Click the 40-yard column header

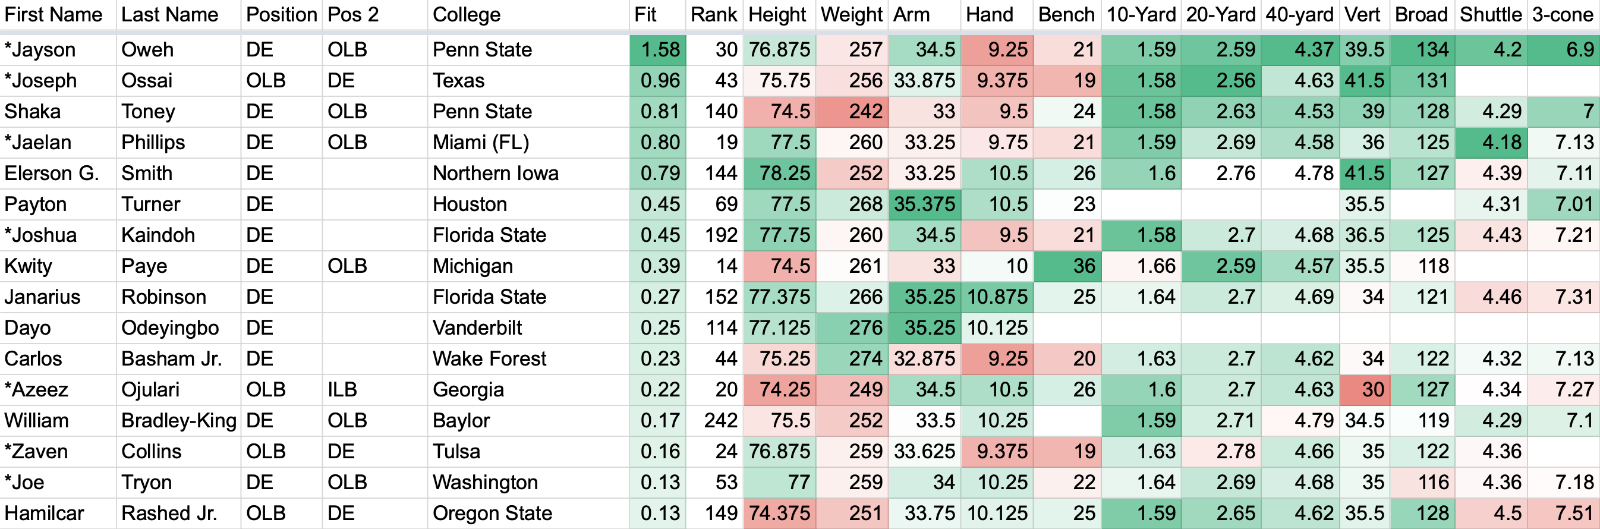coord(1300,15)
